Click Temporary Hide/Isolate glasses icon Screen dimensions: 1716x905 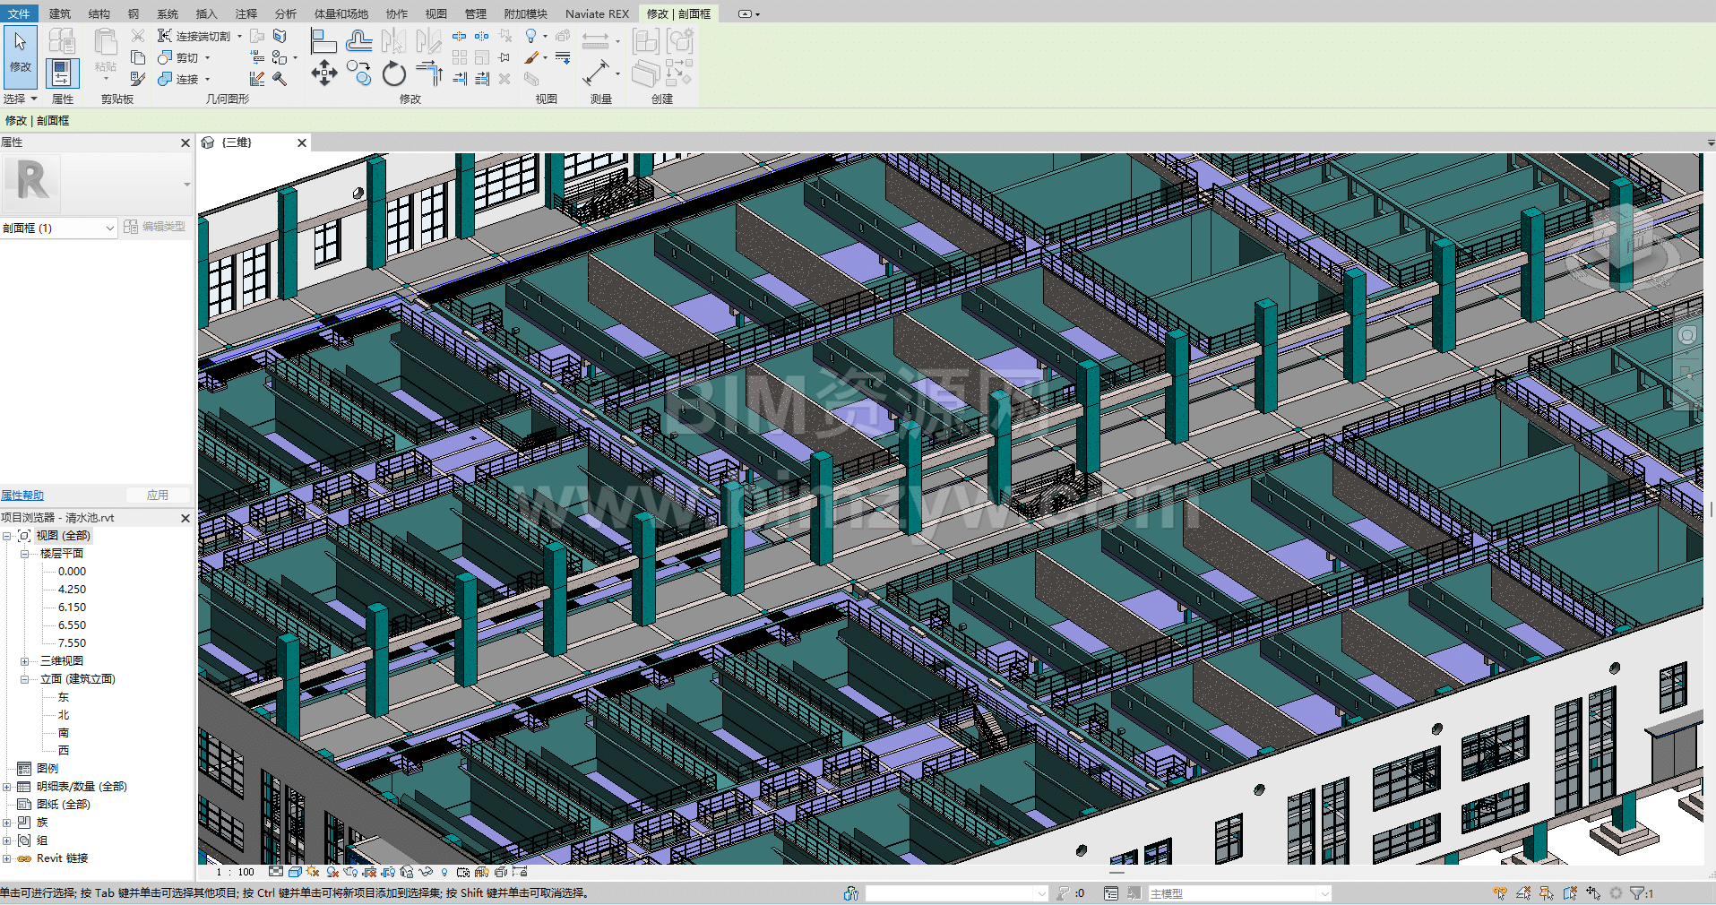click(426, 872)
